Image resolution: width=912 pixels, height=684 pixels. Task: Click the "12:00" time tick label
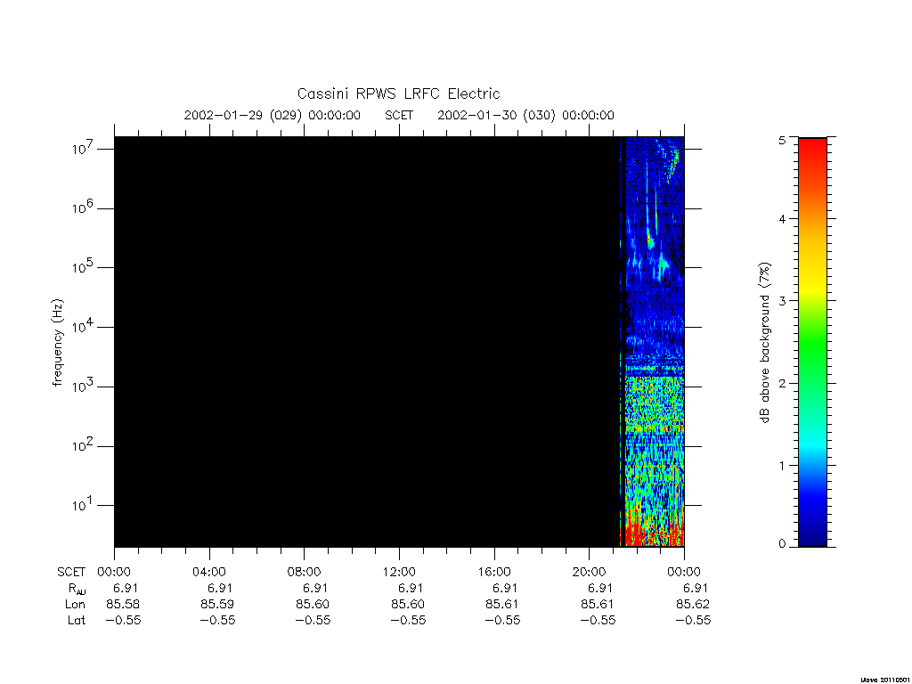[x=399, y=572]
